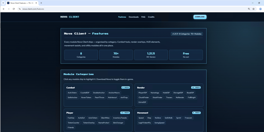Select the PearlThrow module chip

coord(100,97)
